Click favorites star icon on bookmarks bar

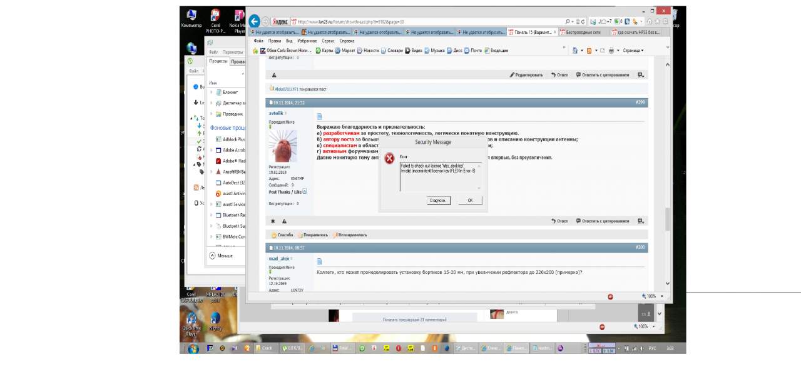255,51
